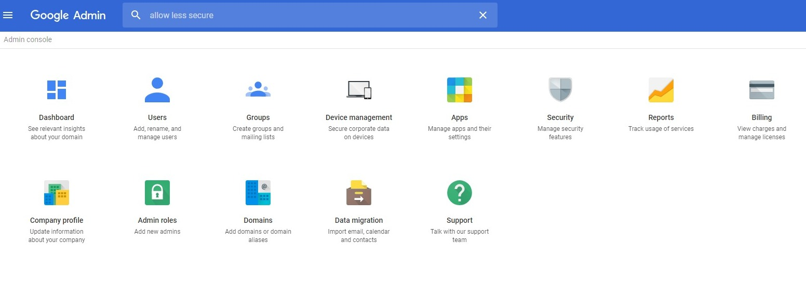Click 'Manage security features' description
The width and height of the screenshot is (806, 308).
coord(560,133)
